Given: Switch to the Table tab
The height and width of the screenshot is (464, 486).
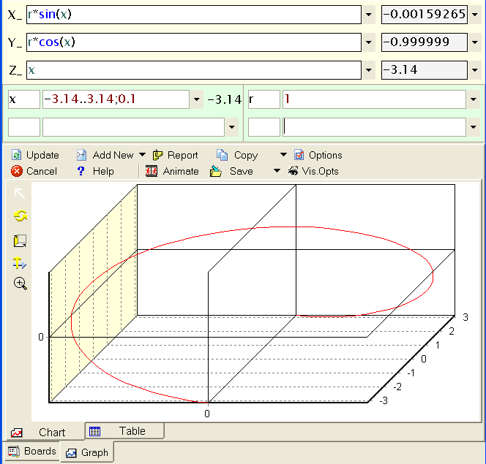Looking at the screenshot, I should 124,431.
